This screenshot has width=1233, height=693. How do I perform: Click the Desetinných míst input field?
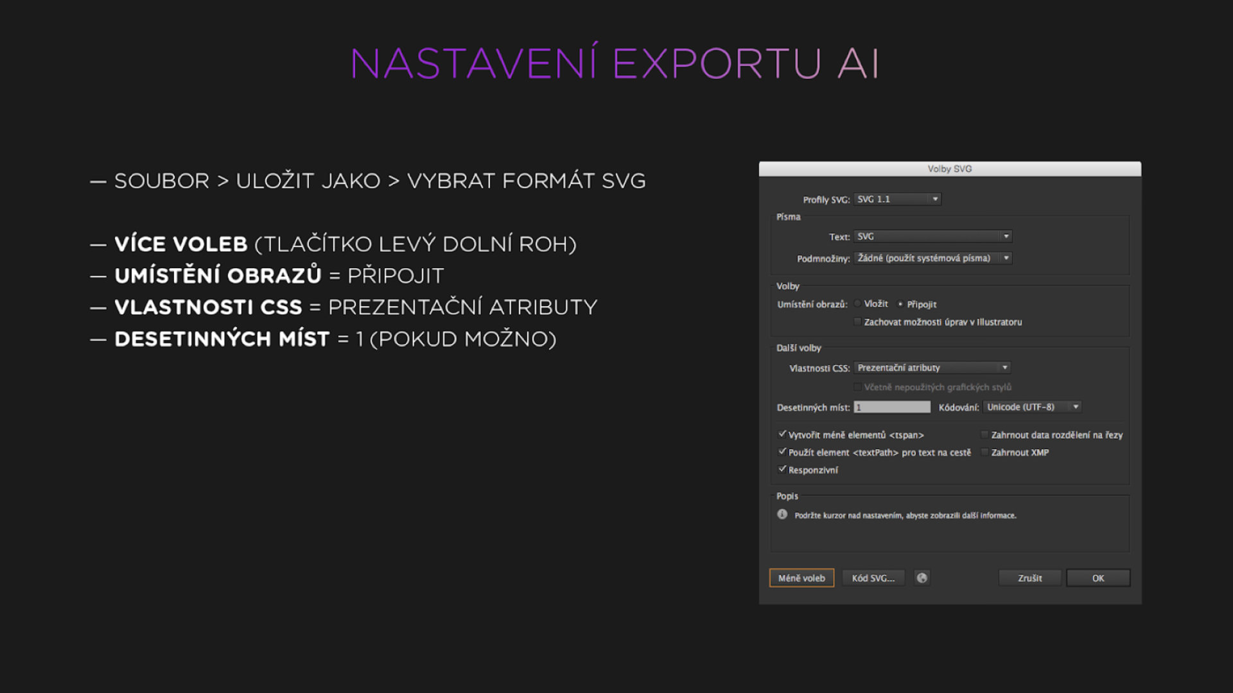coord(891,407)
